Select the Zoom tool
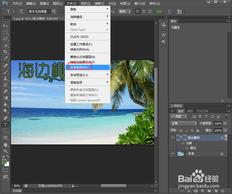Viewport: 232px width, 194px height. tap(6, 151)
